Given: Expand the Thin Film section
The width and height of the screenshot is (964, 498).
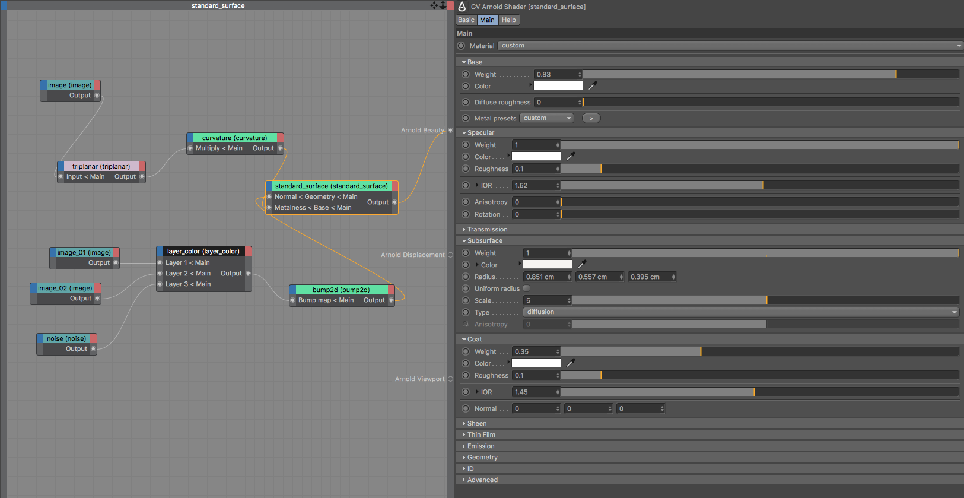Looking at the screenshot, I should point(464,434).
